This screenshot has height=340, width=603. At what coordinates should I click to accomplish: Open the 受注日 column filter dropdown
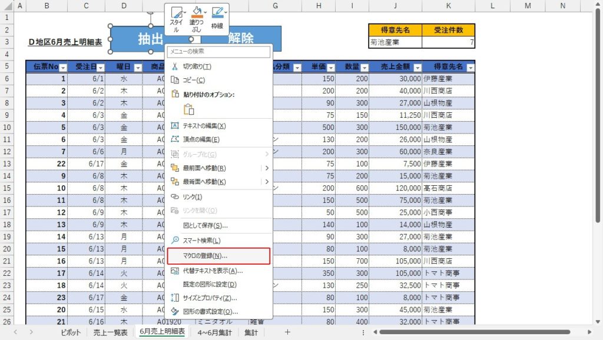(x=100, y=68)
